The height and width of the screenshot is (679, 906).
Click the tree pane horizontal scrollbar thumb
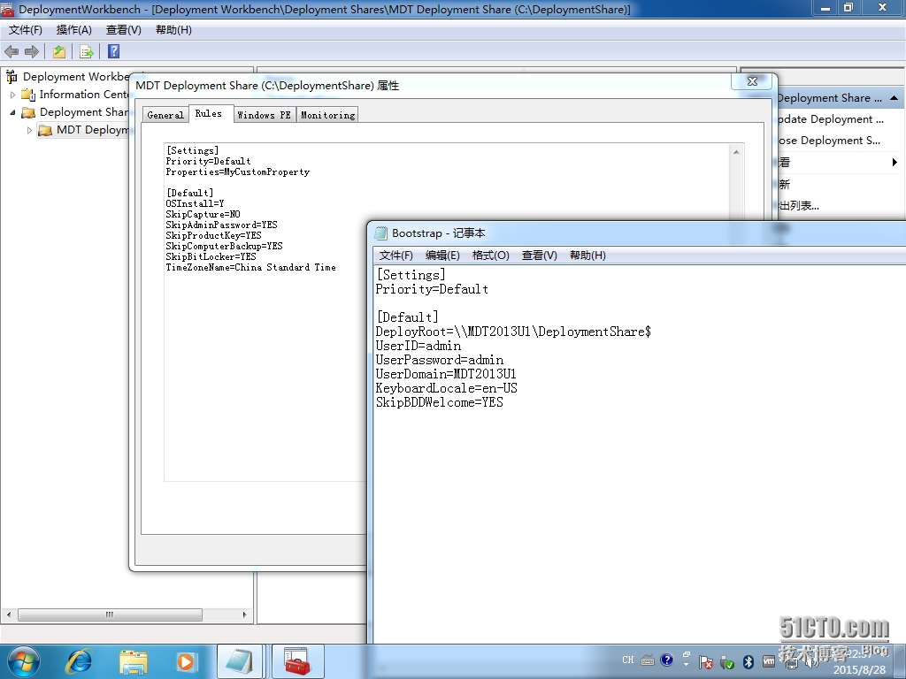pyautogui.click(x=110, y=615)
